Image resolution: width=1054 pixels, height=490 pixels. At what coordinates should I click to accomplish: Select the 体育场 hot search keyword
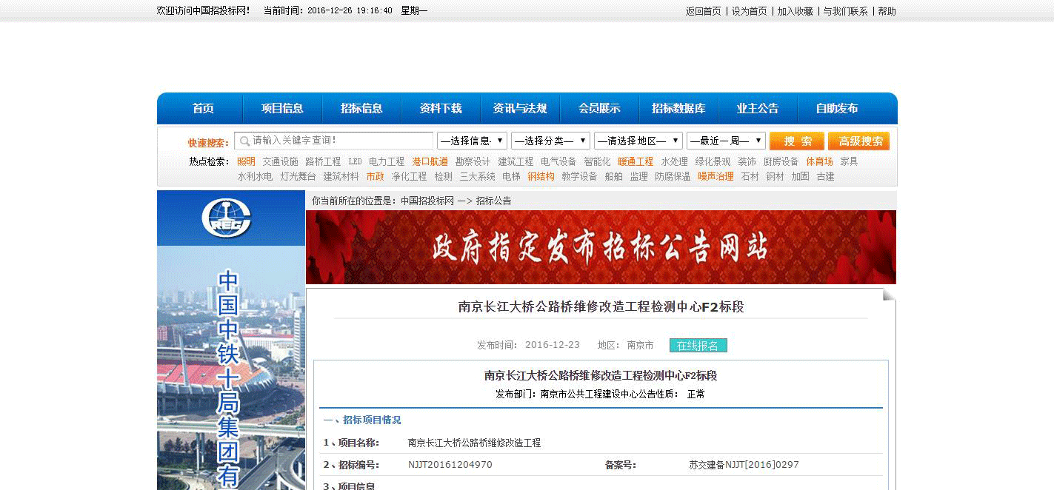click(819, 161)
